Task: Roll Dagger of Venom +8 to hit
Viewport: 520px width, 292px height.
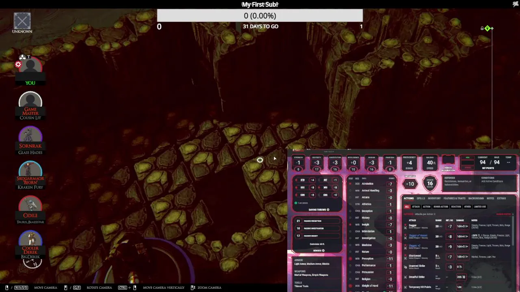Action: click(x=450, y=236)
